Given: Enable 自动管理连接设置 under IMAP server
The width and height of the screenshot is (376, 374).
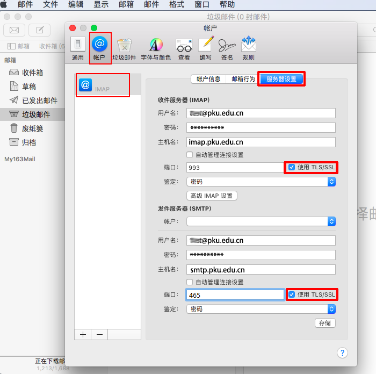Looking at the screenshot, I should click(190, 155).
